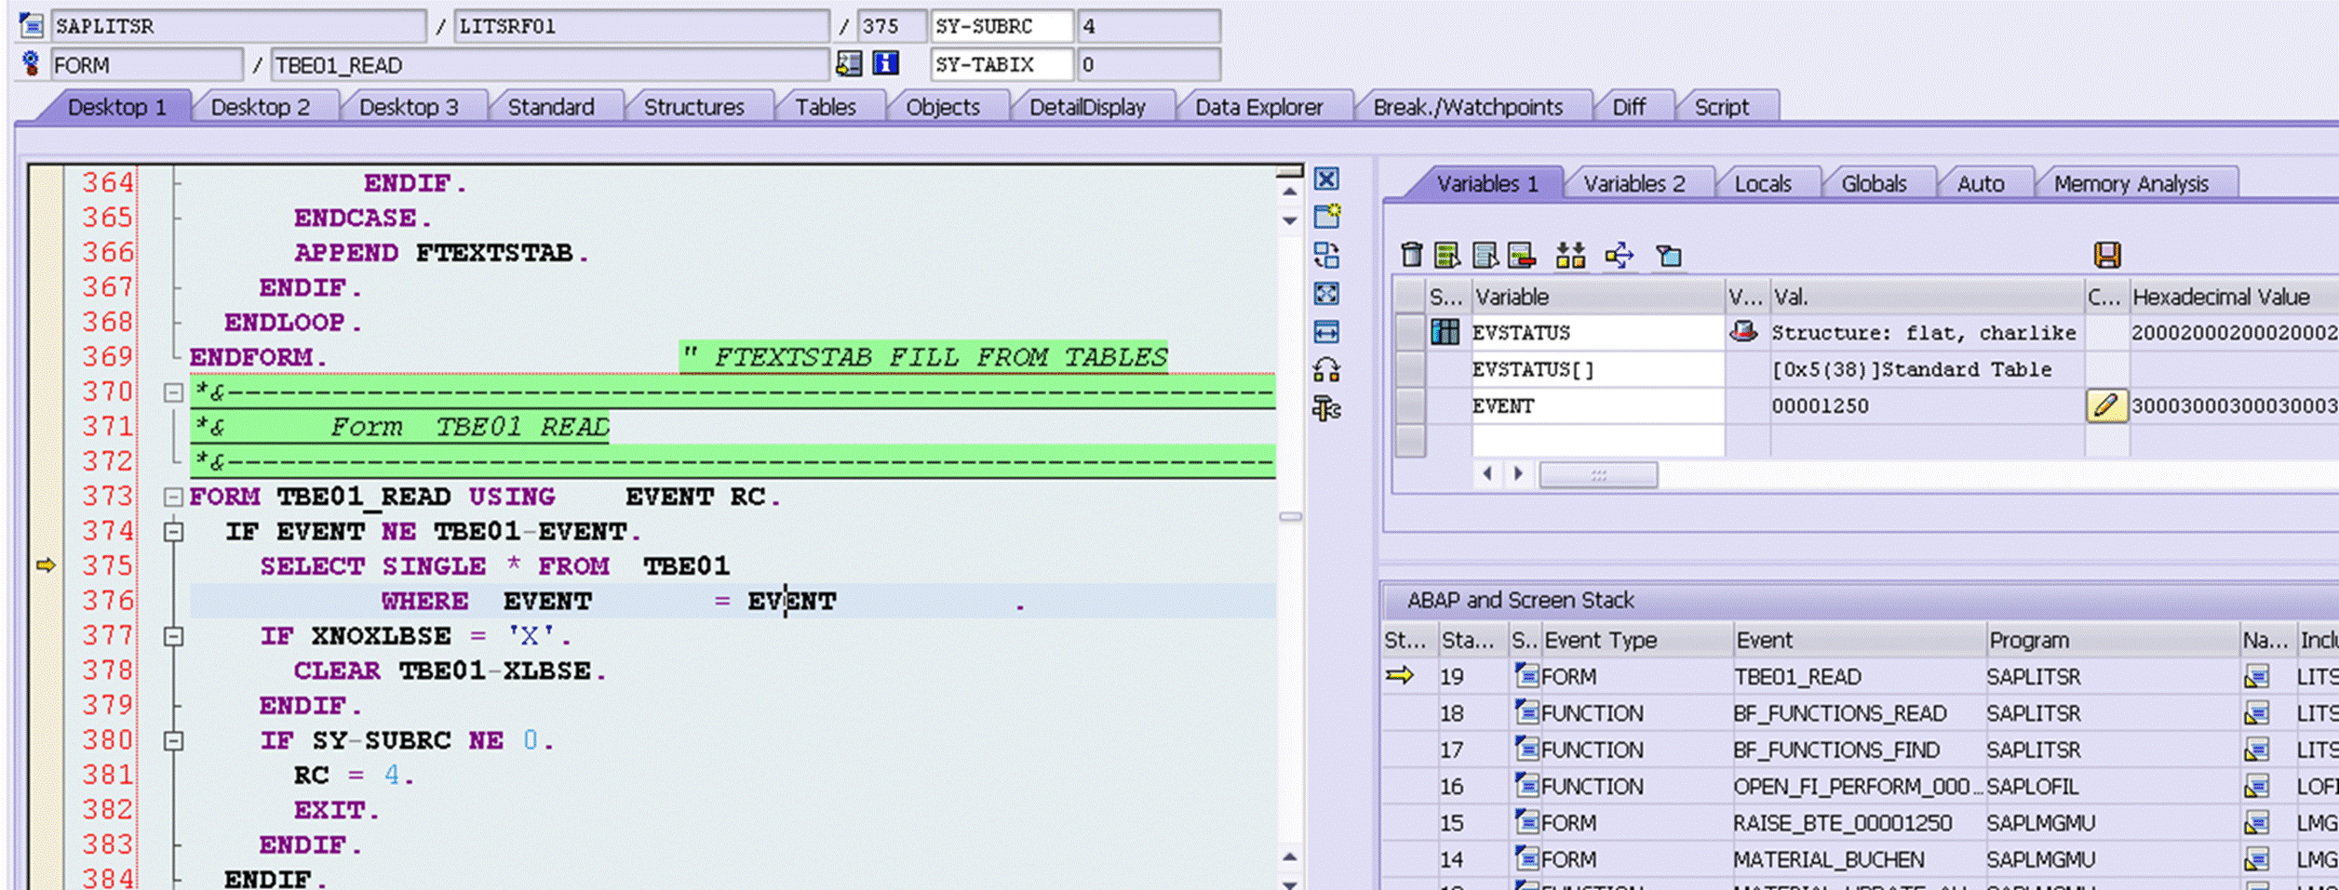
Task: Open the Break./Watchpoints tab
Action: pos(1468,107)
